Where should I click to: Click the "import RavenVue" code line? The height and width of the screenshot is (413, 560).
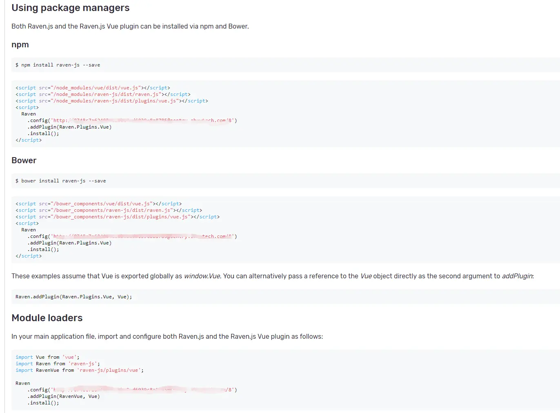[x=79, y=370]
